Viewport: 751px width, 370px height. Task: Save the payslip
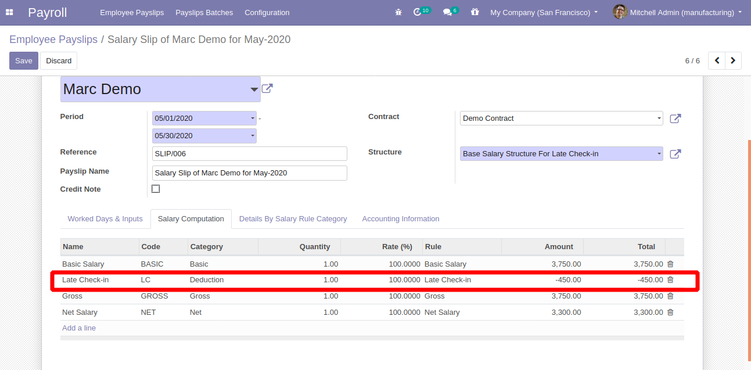click(x=24, y=60)
